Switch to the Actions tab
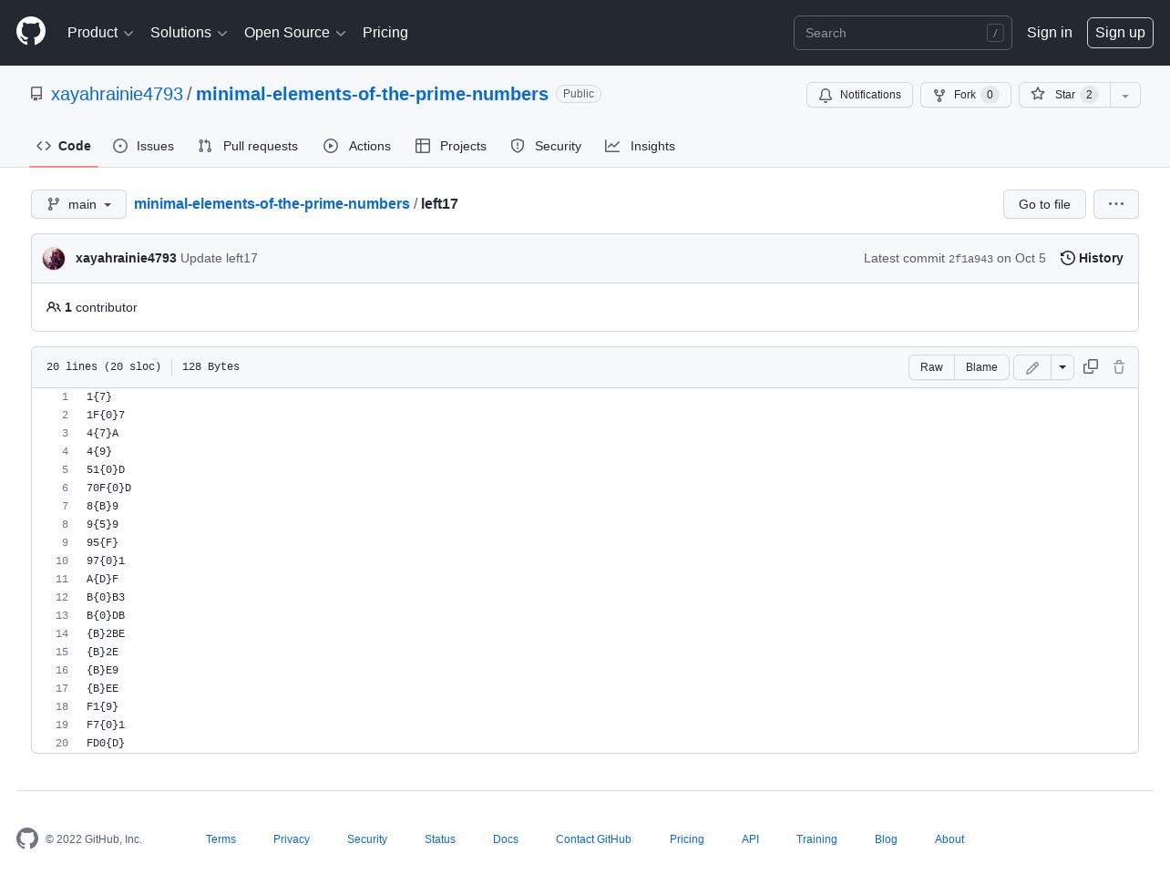Screen dimensions: 1170x895 pos(357,146)
